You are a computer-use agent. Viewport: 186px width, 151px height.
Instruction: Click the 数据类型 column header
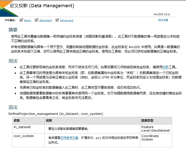147,121
